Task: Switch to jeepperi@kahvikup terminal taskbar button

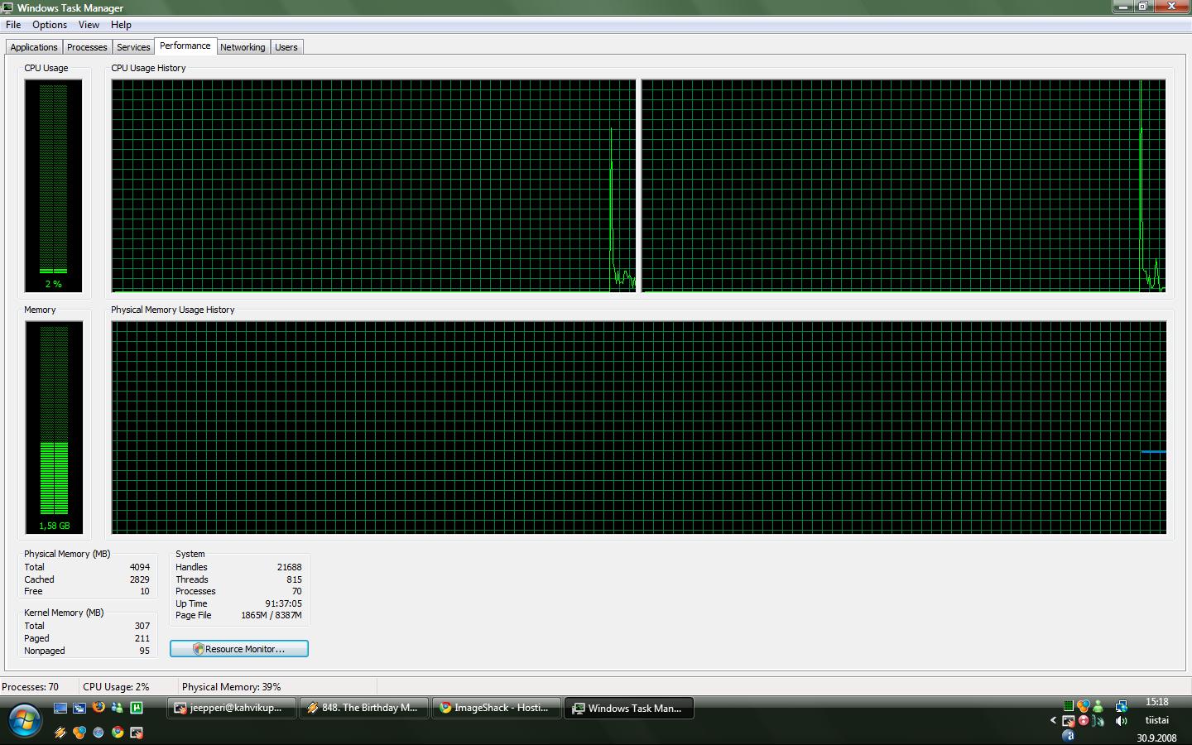Action: click(x=231, y=708)
